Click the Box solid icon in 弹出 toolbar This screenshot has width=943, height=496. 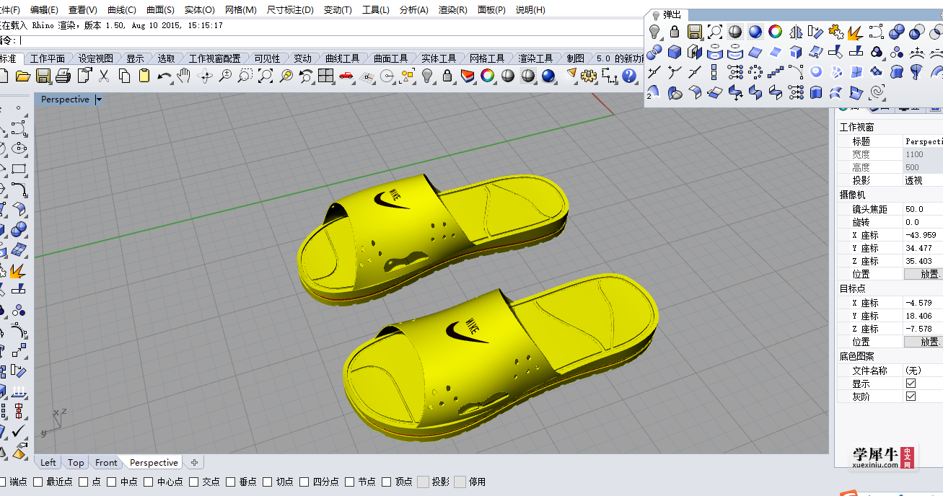click(675, 52)
